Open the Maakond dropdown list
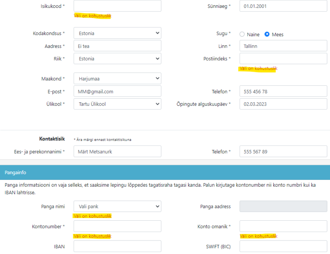Image resolution: width=330 pixels, height=254 pixels. [x=117, y=79]
